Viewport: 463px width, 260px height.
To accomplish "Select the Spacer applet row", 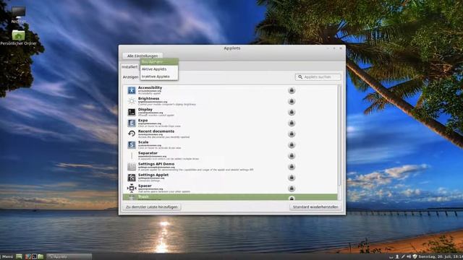I will [x=230, y=188].
